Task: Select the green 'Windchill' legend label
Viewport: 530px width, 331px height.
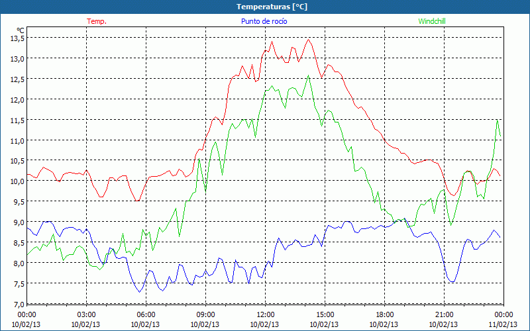Action: coord(432,21)
